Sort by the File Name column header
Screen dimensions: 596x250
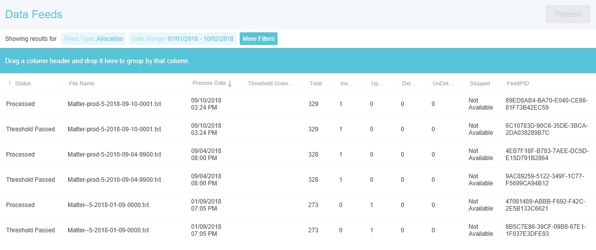tap(82, 83)
